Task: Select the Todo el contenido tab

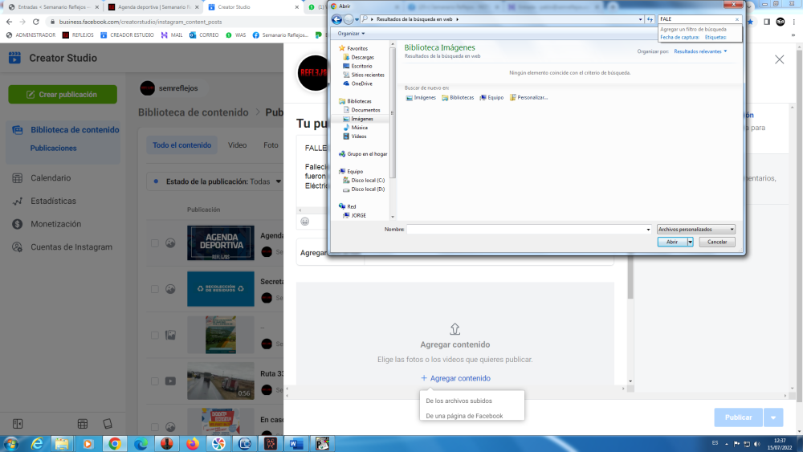Action: pos(181,145)
